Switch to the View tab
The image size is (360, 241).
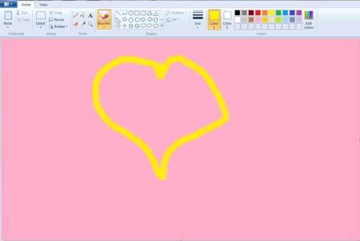pos(43,5)
